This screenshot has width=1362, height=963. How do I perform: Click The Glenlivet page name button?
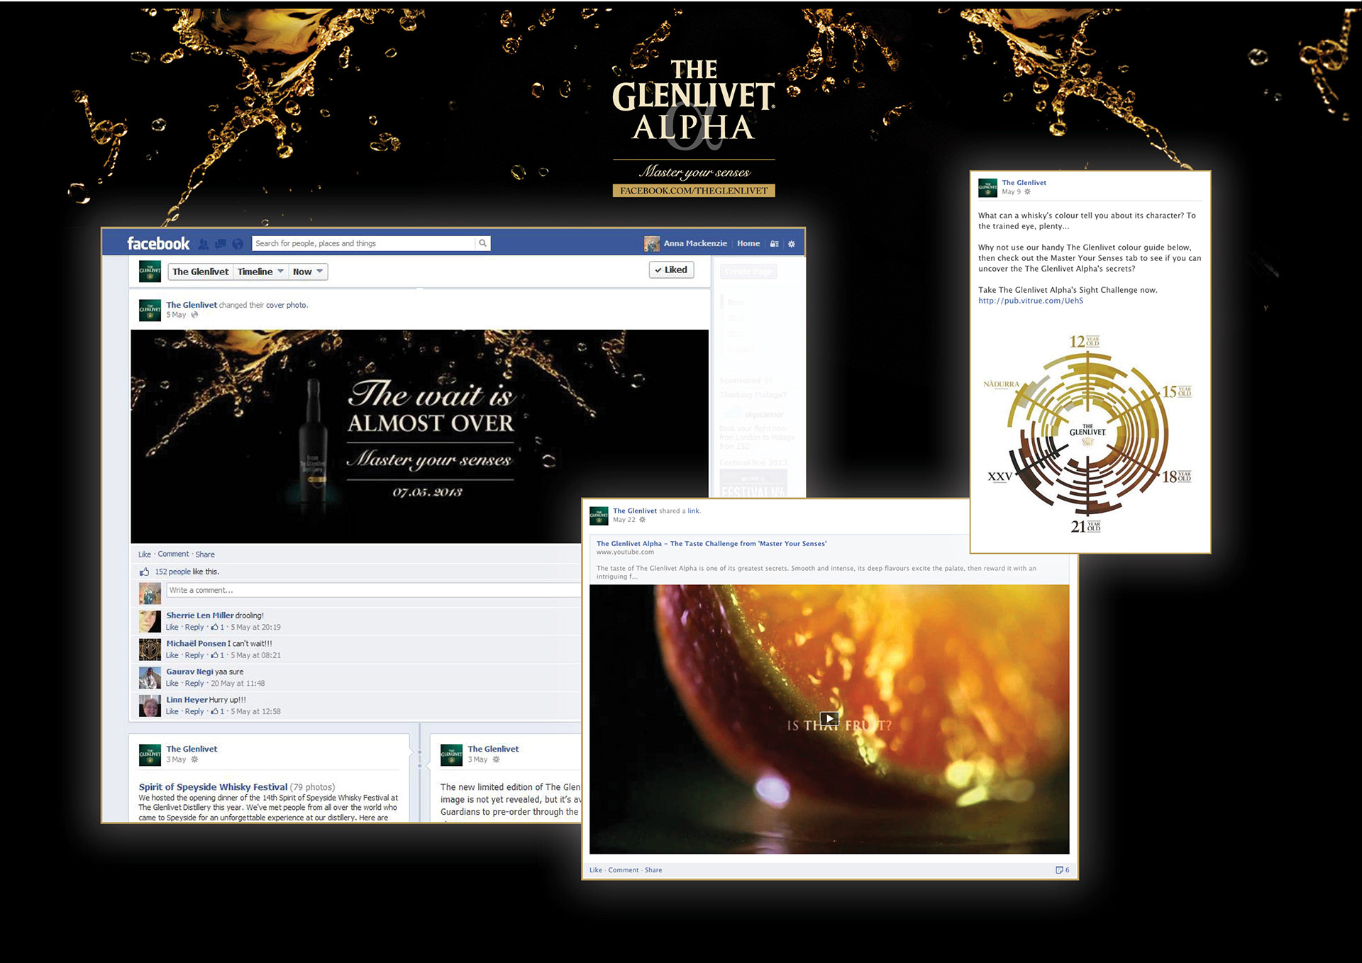(201, 272)
